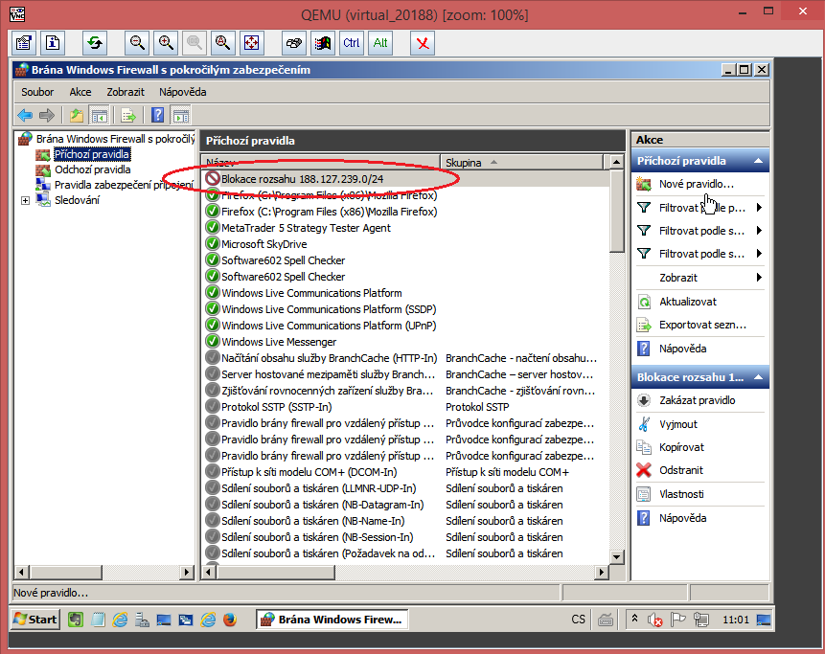This screenshot has height=654, width=825.
Task: Switch VNC viewer to full screen
Action: pyautogui.click(x=251, y=42)
